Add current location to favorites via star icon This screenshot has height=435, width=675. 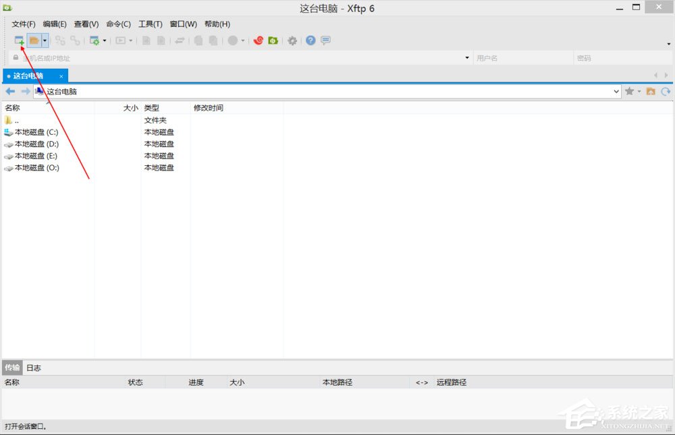(629, 91)
